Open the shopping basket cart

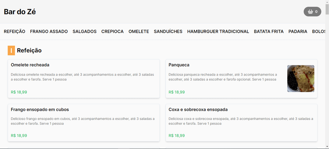tap(312, 12)
